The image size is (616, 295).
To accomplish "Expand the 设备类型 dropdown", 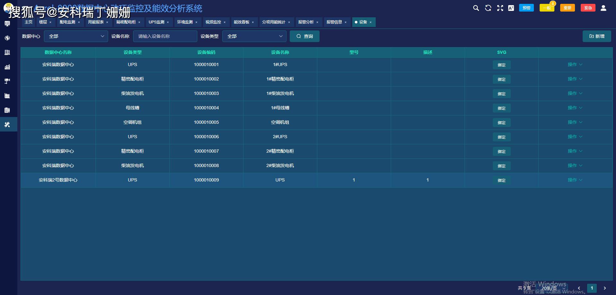I will (x=254, y=36).
